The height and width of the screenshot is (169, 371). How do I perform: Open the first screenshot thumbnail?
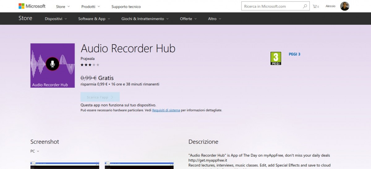point(65,165)
